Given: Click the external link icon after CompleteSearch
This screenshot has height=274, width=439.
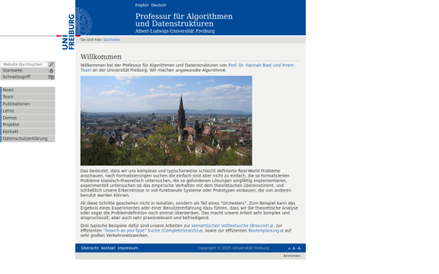Looking at the screenshot, I should click(200, 231).
